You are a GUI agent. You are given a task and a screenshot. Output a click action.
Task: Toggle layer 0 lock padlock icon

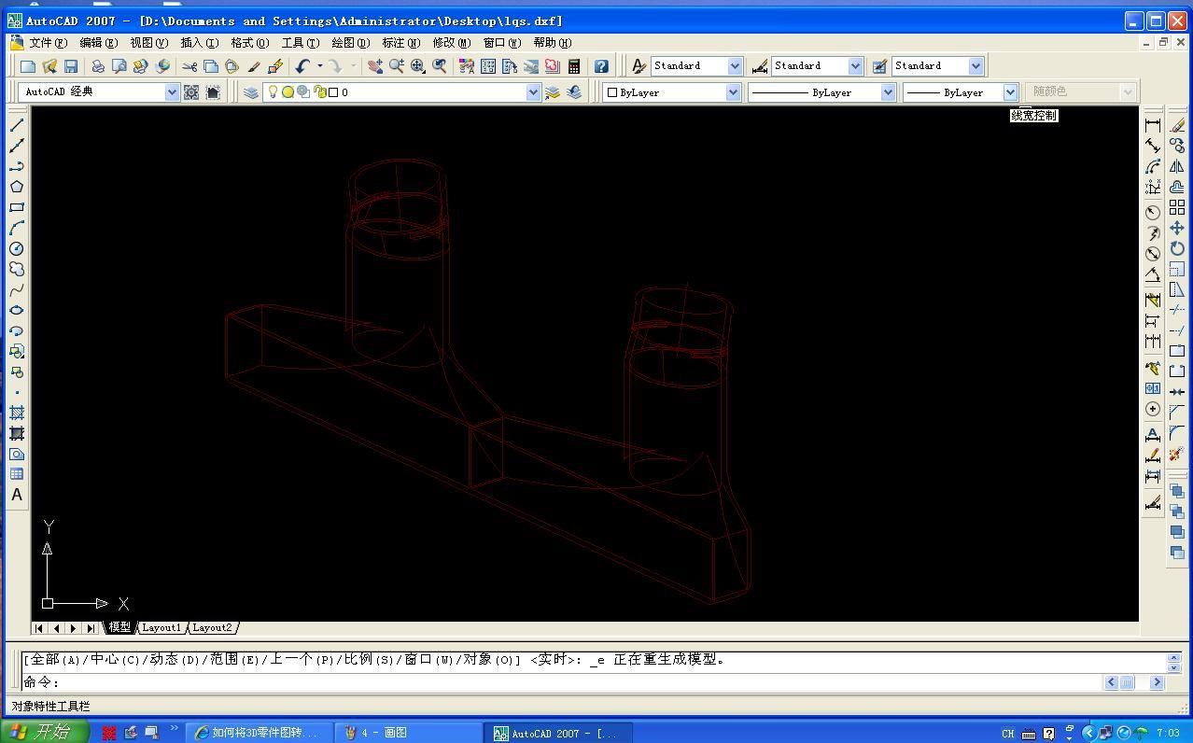click(320, 91)
